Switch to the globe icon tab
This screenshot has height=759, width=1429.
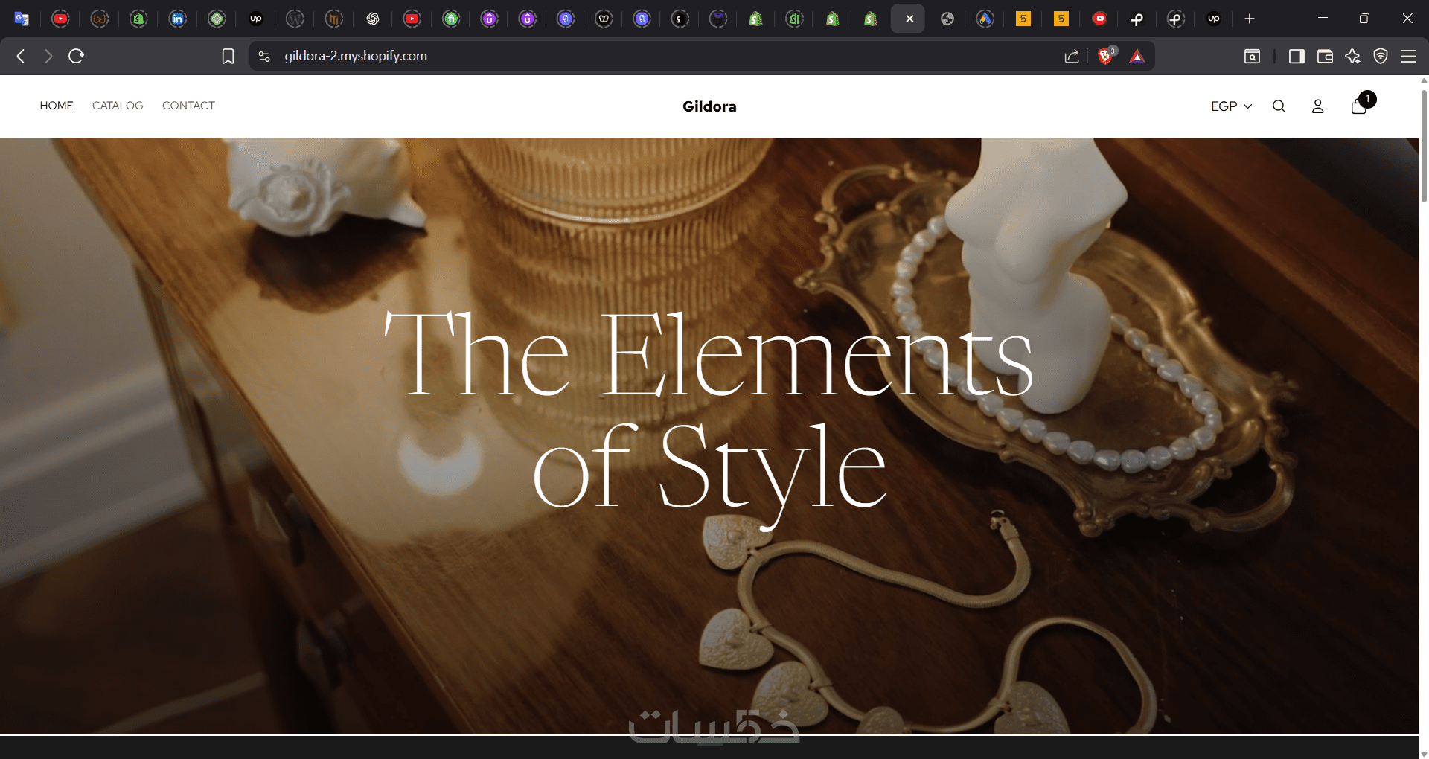click(x=947, y=19)
